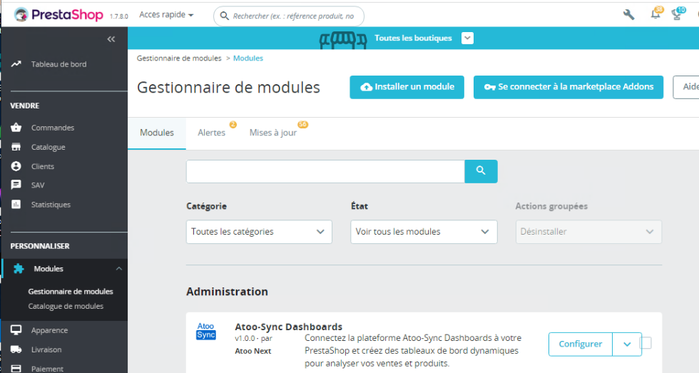Viewport: 699px width, 373px height.
Task: Open the Statistiques menu item
Action: tap(51, 205)
